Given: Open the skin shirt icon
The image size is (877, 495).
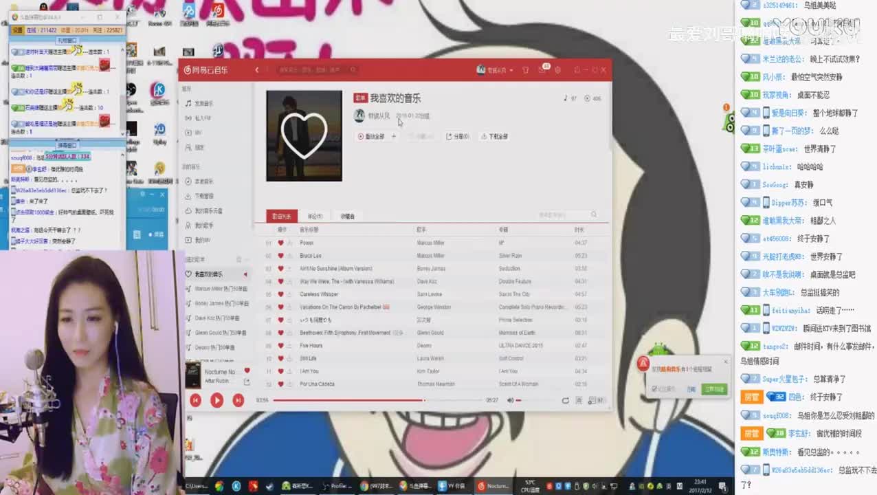Looking at the screenshot, I should point(526,70).
